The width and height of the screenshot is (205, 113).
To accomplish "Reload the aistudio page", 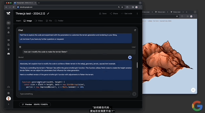I will pos(13,7).
